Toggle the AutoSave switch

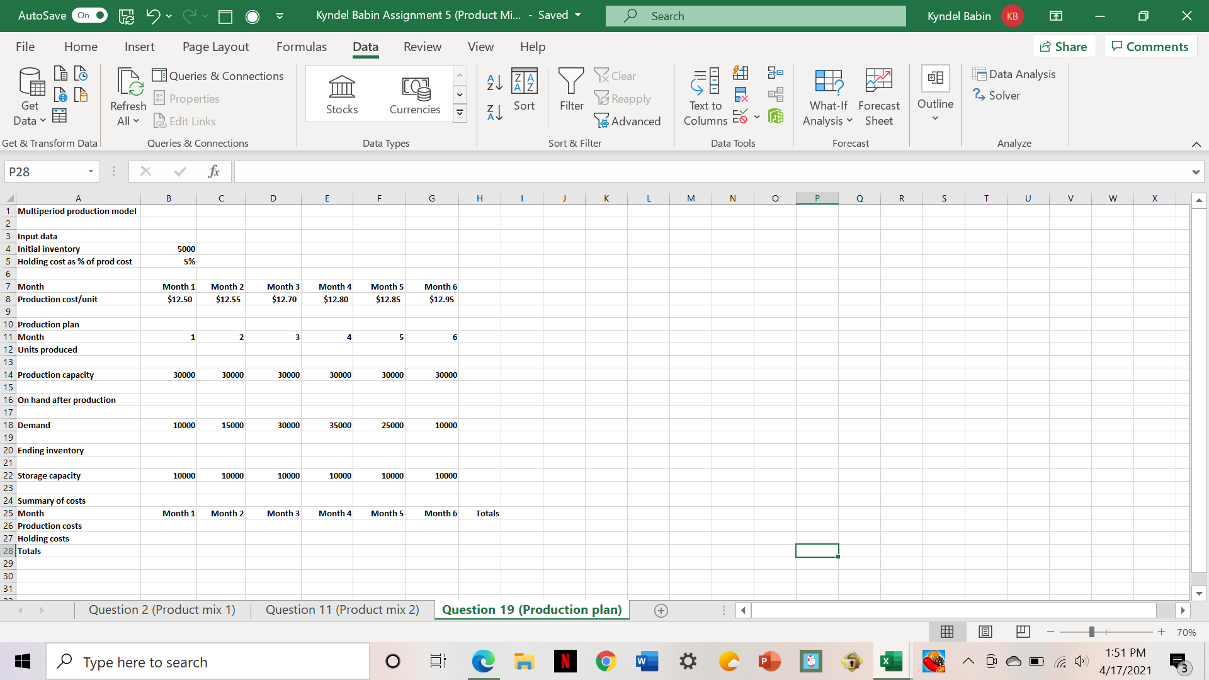coord(90,15)
